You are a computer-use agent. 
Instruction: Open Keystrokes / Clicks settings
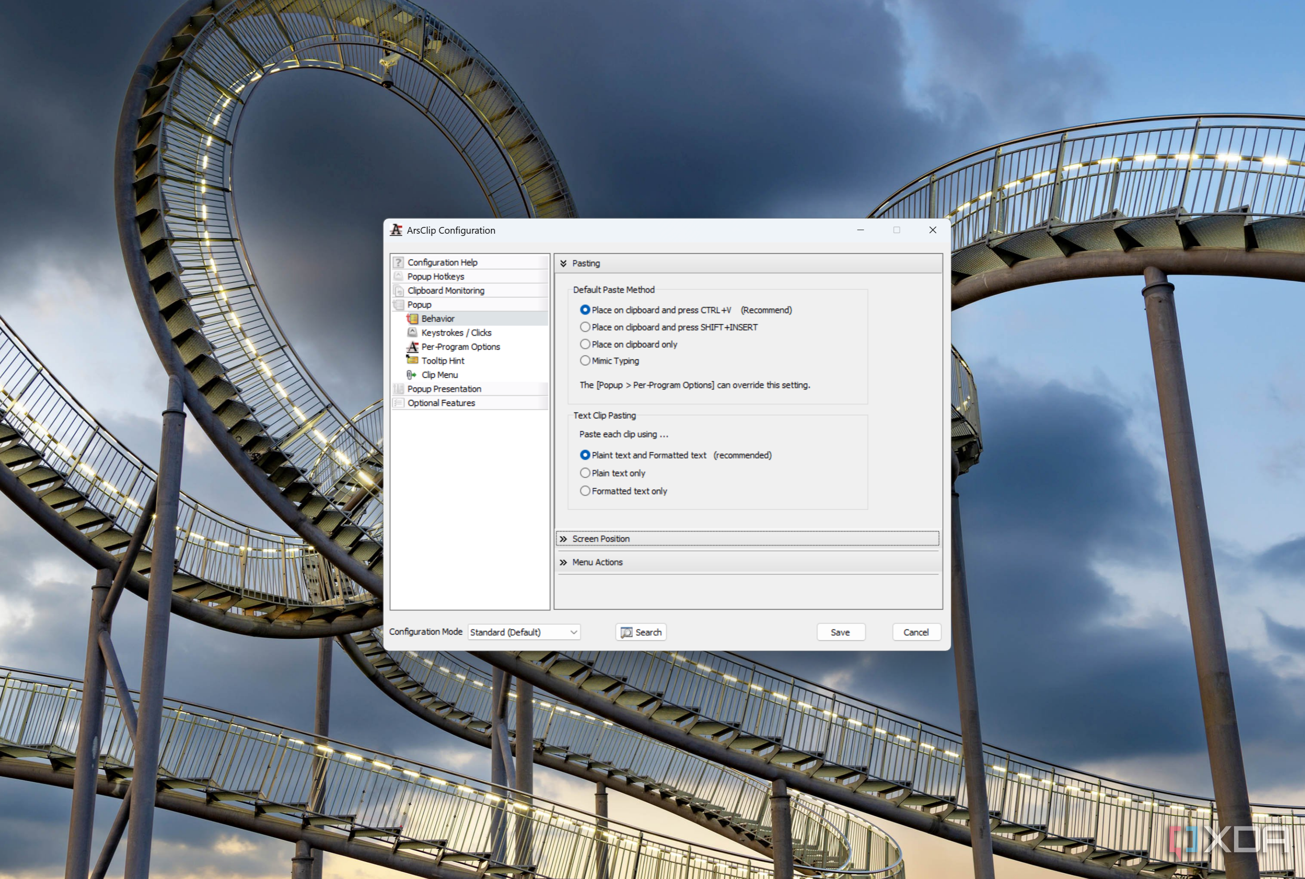pos(456,332)
